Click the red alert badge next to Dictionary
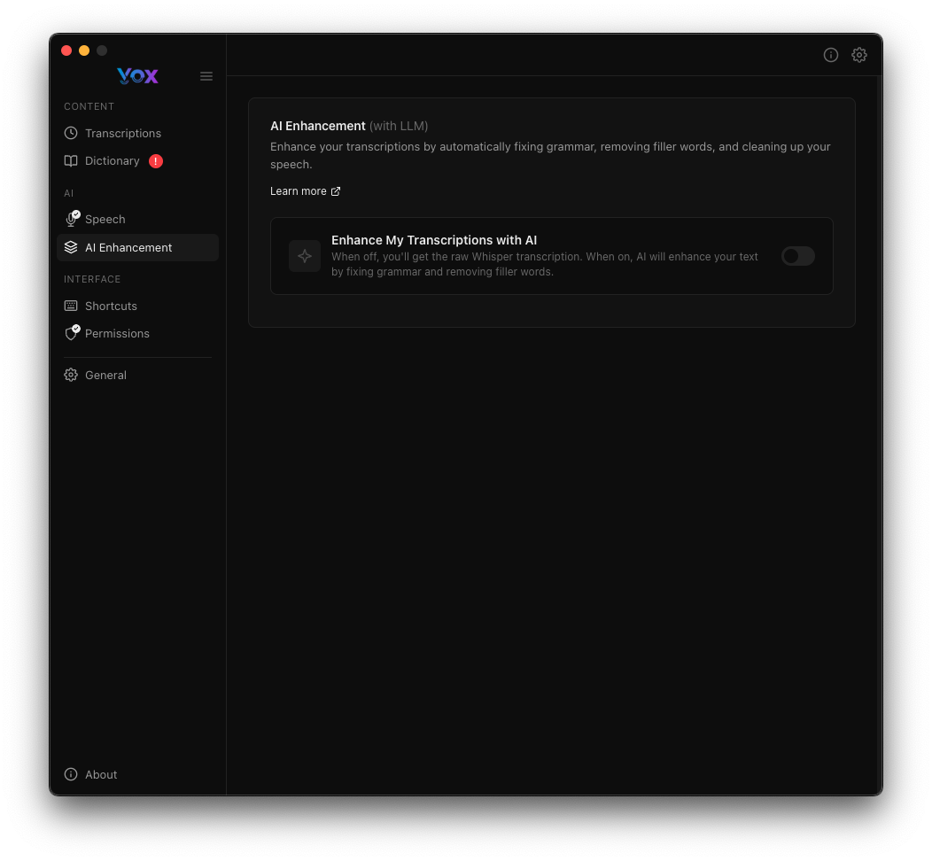932x861 pixels. tap(156, 160)
